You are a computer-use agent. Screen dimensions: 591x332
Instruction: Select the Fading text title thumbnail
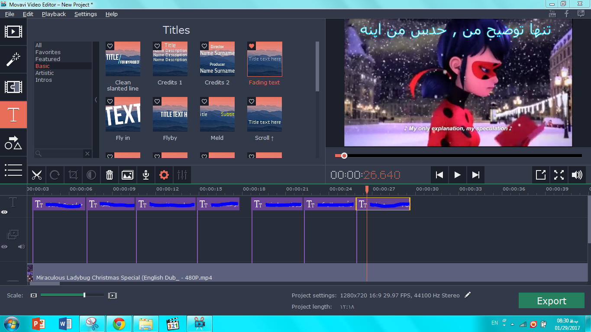pos(265,59)
